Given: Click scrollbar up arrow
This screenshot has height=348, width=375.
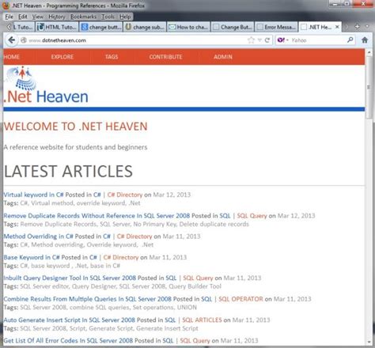Looking at the screenshot, I should point(369,52).
